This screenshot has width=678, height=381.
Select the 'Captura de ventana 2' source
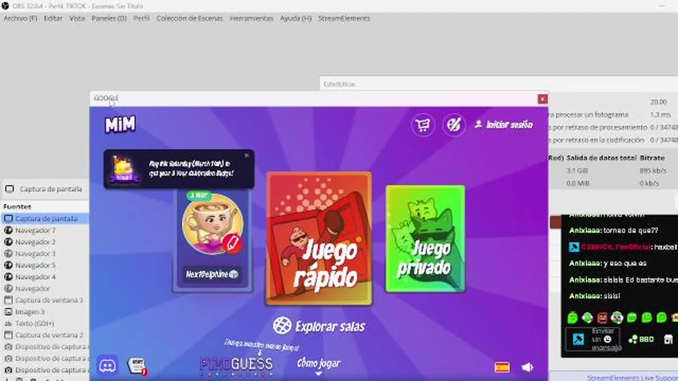(44, 335)
